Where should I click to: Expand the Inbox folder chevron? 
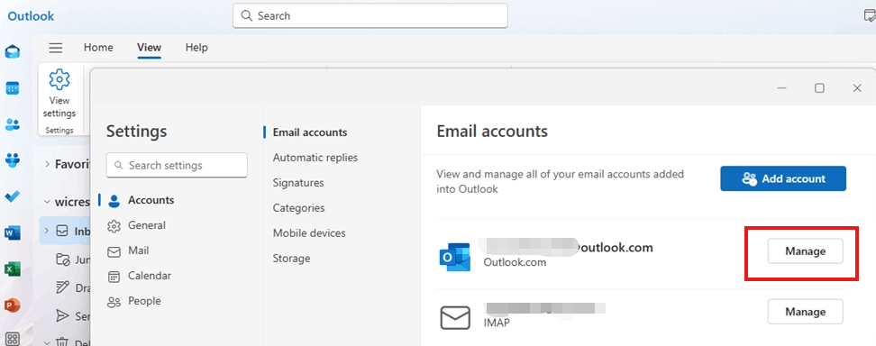(x=47, y=231)
